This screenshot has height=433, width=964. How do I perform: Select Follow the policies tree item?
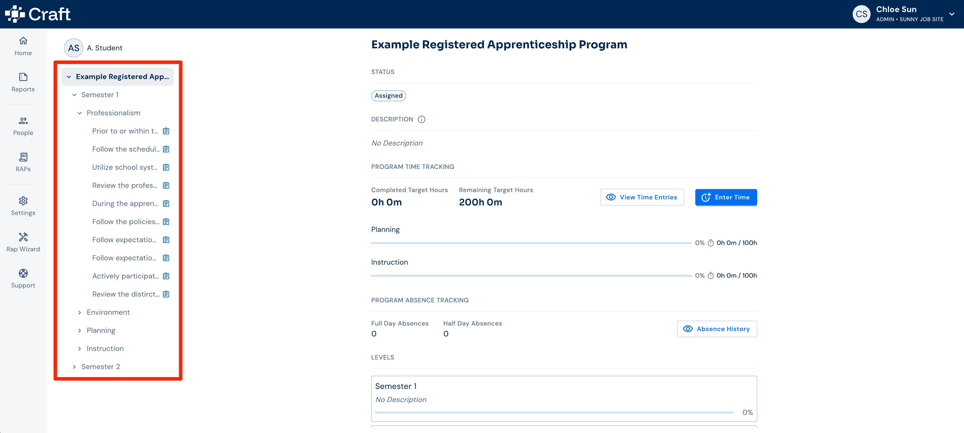(x=125, y=222)
